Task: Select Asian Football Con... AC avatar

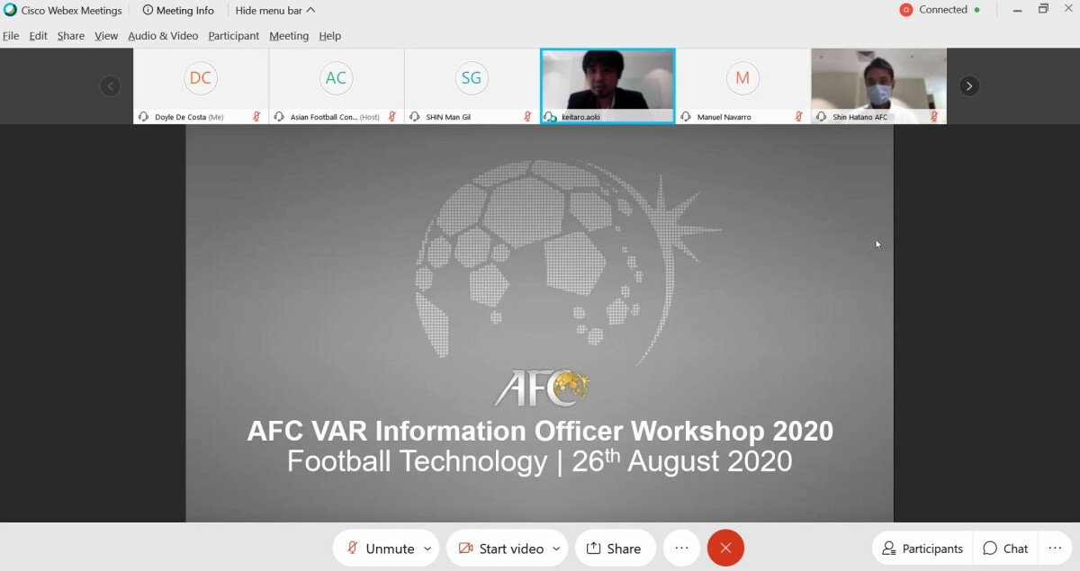Action: pyautogui.click(x=336, y=78)
